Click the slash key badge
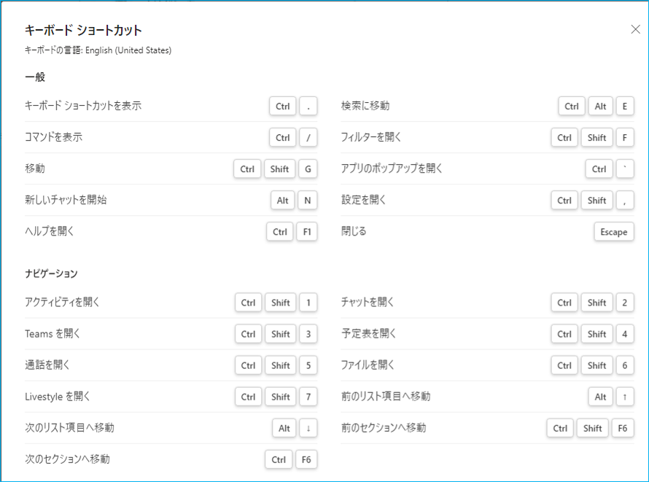649x482 pixels. point(308,138)
